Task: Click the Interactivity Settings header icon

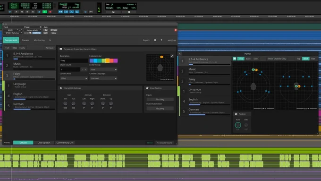Action: pos(61,88)
